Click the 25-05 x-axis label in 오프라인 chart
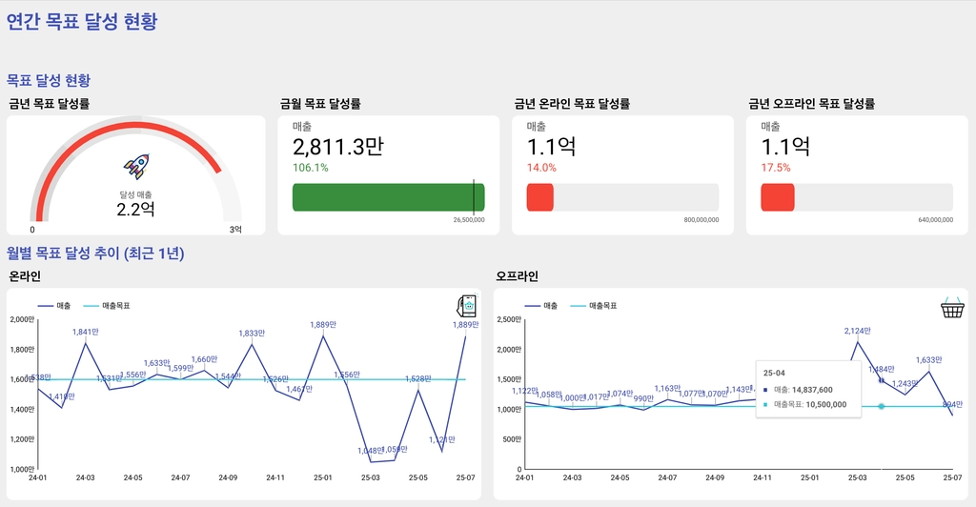Image resolution: width=976 pixels, height=507 pixels. coord(905,477)
